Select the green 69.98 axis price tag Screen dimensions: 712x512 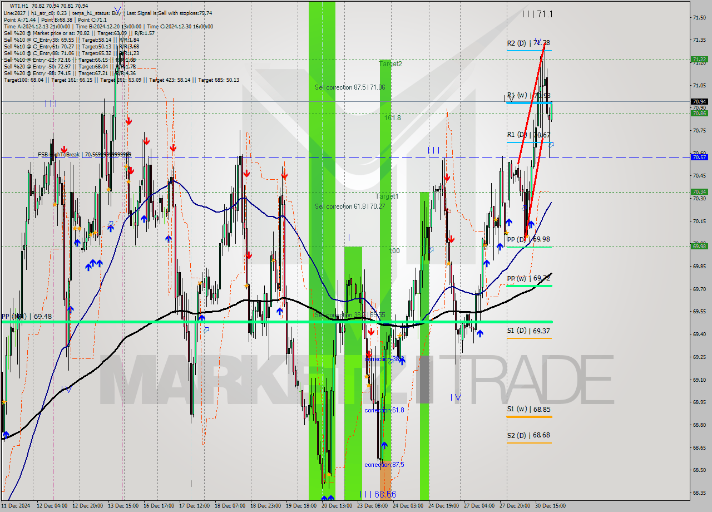tap(699, 245)
